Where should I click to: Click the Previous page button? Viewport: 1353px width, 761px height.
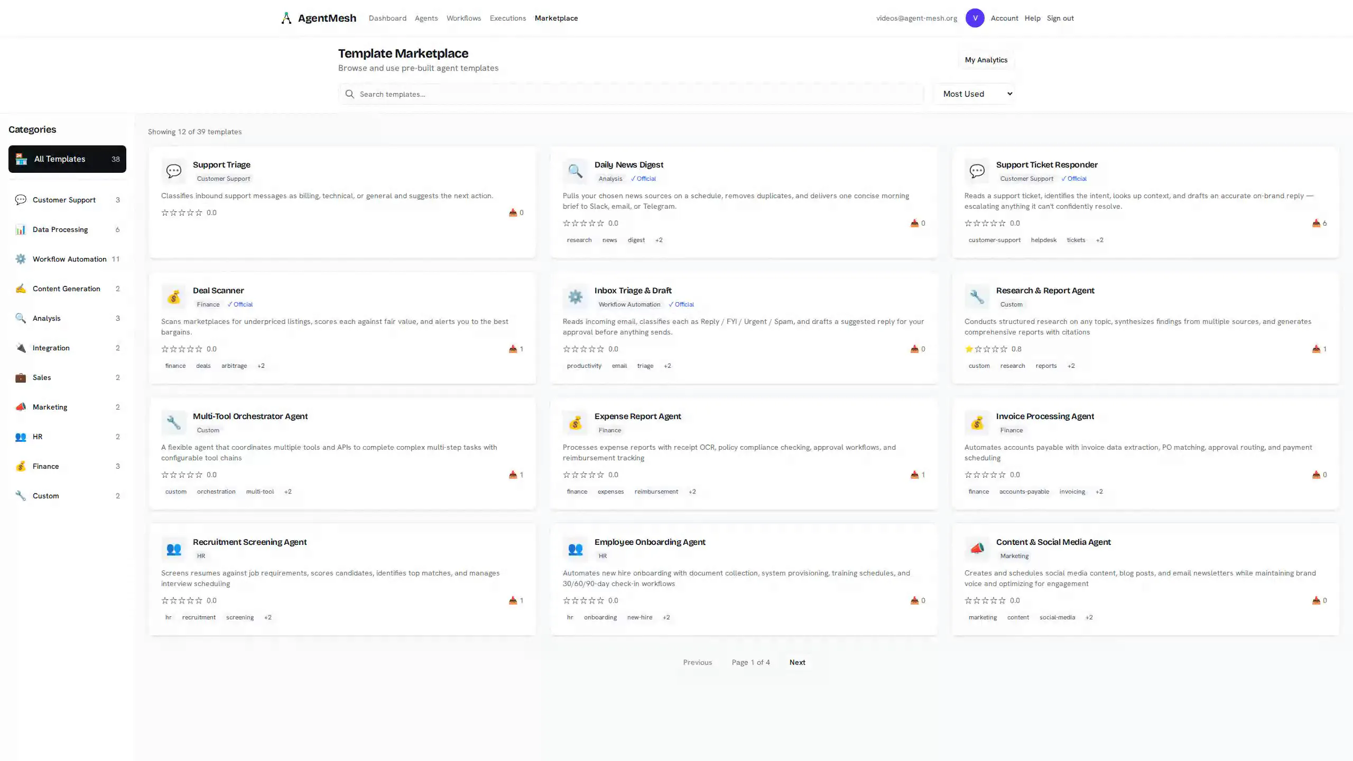697,662
